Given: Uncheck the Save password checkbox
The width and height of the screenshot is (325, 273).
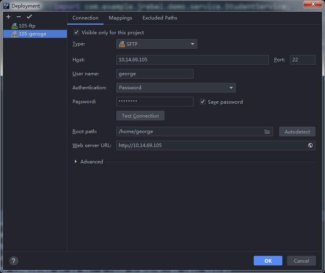Looking at the screenshot, I should coord(203,102).
